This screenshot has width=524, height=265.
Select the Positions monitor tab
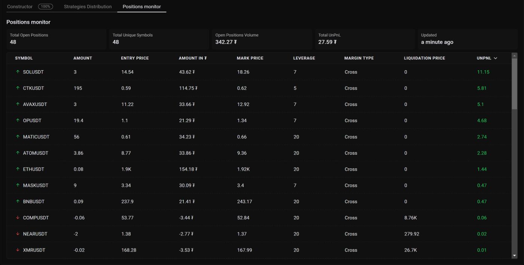pyautogui.click(x=141, y=7)
